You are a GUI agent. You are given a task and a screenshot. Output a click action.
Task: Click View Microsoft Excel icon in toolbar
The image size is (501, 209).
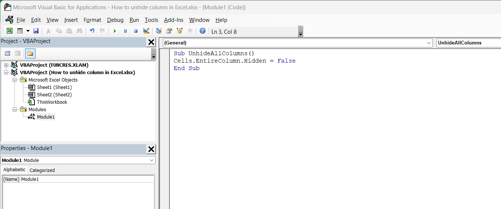(x=10, y=31)
